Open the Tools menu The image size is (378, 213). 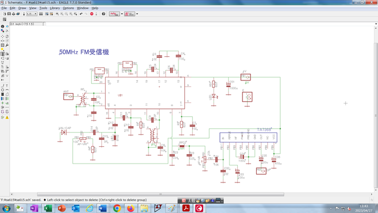[x=43, y=8]
